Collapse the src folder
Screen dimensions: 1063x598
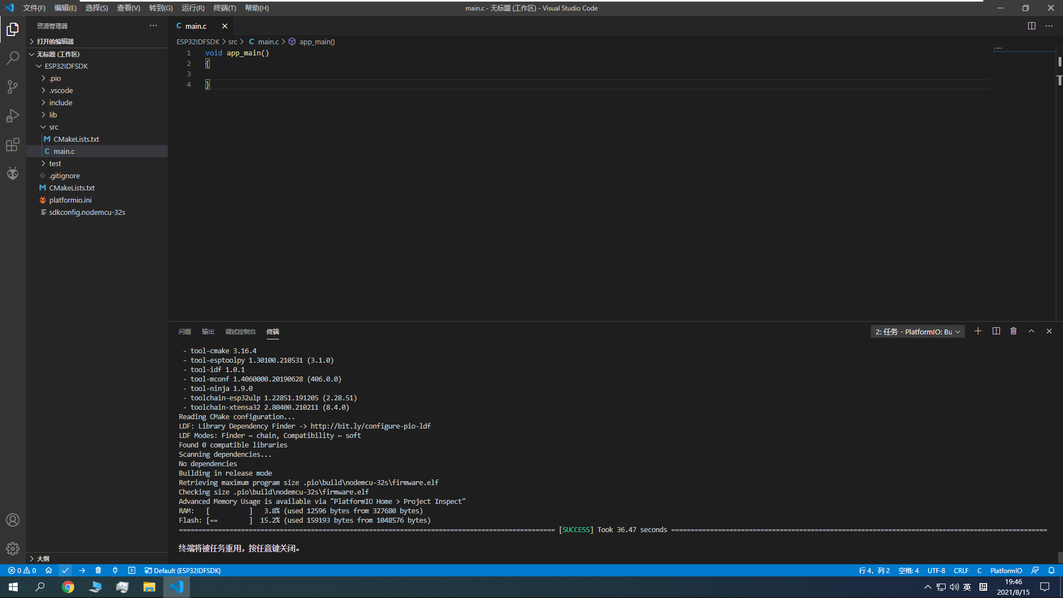[x=53, y=127]
